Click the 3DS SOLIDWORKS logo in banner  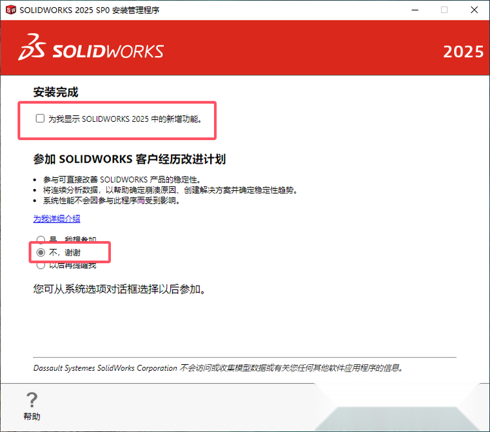coord(91,48)
